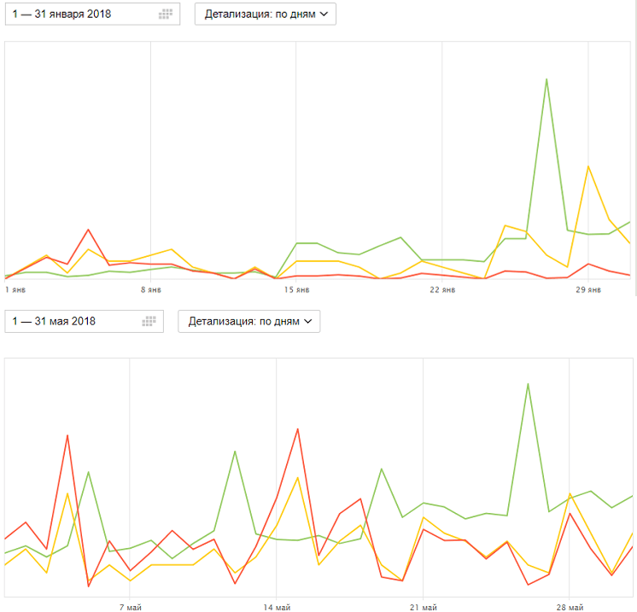Click the '1 — 31 мая 2018' date text
Image resolution: width=637 pixels, height=612 pixels.
click(54, 321)
